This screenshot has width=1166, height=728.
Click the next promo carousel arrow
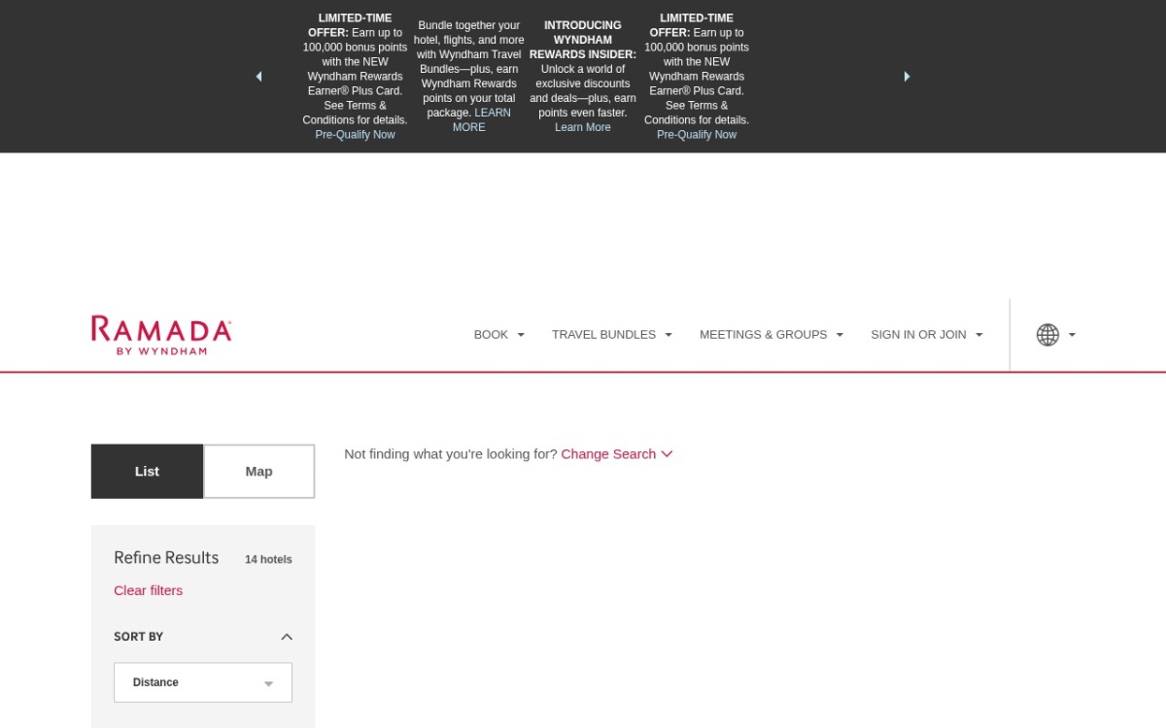907,77
